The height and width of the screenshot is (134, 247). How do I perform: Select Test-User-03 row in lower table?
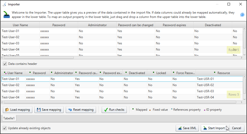122,91
